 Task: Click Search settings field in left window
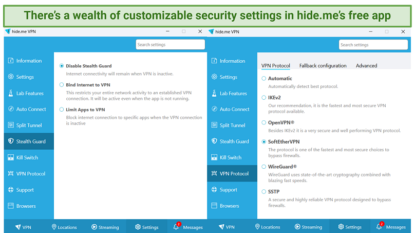click(171, 44)
